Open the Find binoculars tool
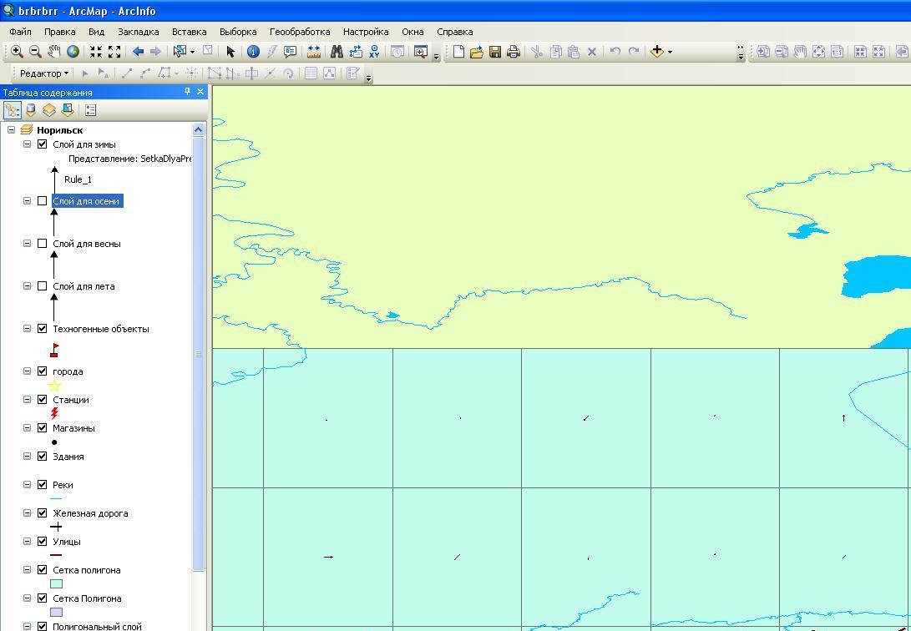 [x=337, y=52]
